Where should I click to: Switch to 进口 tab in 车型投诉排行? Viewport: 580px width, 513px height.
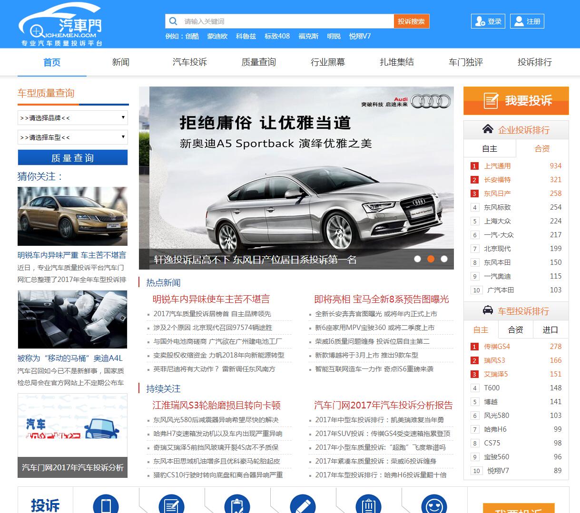pos(551,329)
